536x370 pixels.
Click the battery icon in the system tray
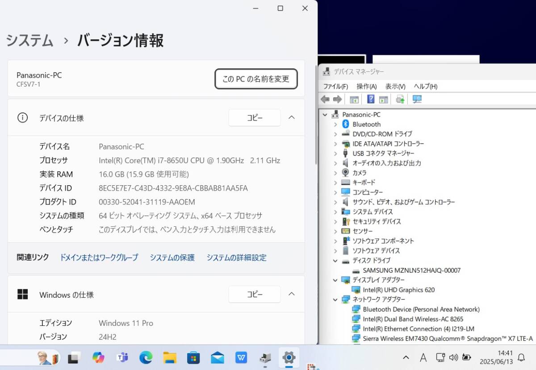pyautogui.click(x=466, y=357)
